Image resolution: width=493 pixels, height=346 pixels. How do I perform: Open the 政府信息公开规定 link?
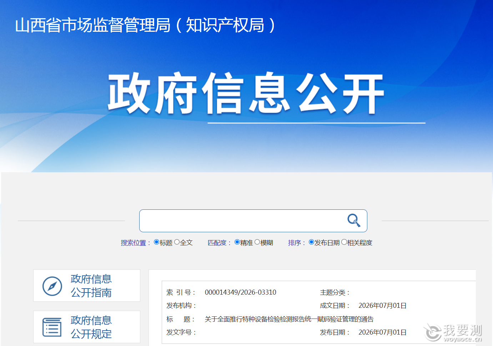[87, 327]
